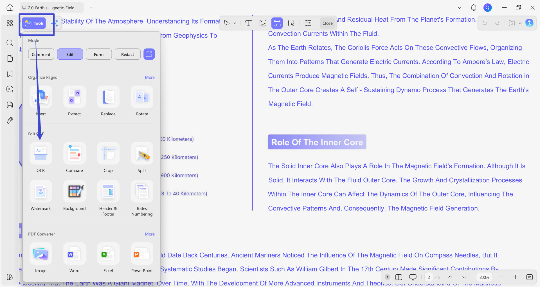Close the edit toolbar

[x=327, y=23]
